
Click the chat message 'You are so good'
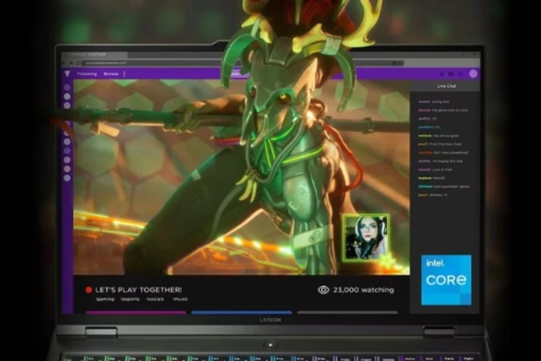(x=439, y=136)
